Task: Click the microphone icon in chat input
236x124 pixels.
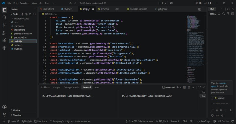Action: [231, 110]
